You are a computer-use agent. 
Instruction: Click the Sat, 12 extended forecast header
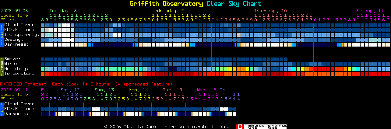tap(70, 90)
